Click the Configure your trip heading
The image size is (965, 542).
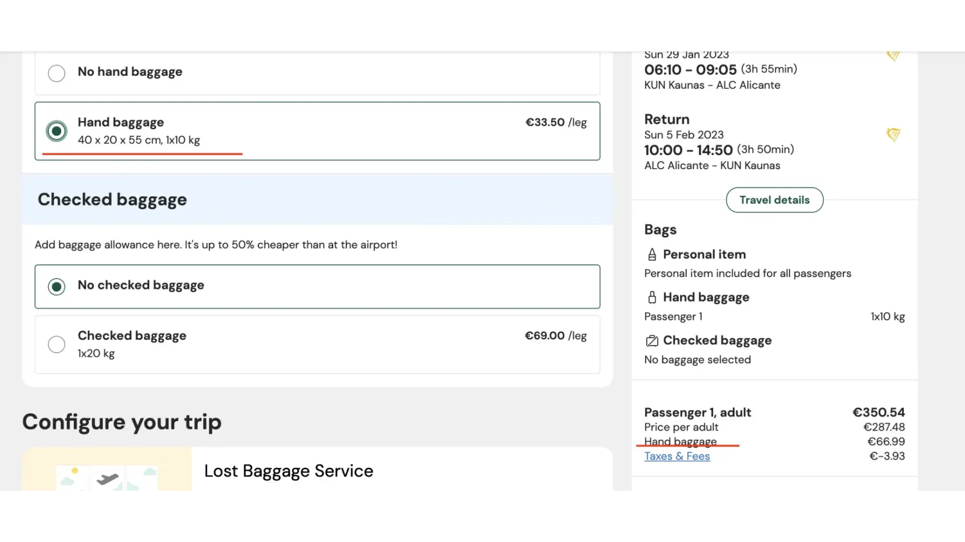pyautogui.click(x=122, y=422)
